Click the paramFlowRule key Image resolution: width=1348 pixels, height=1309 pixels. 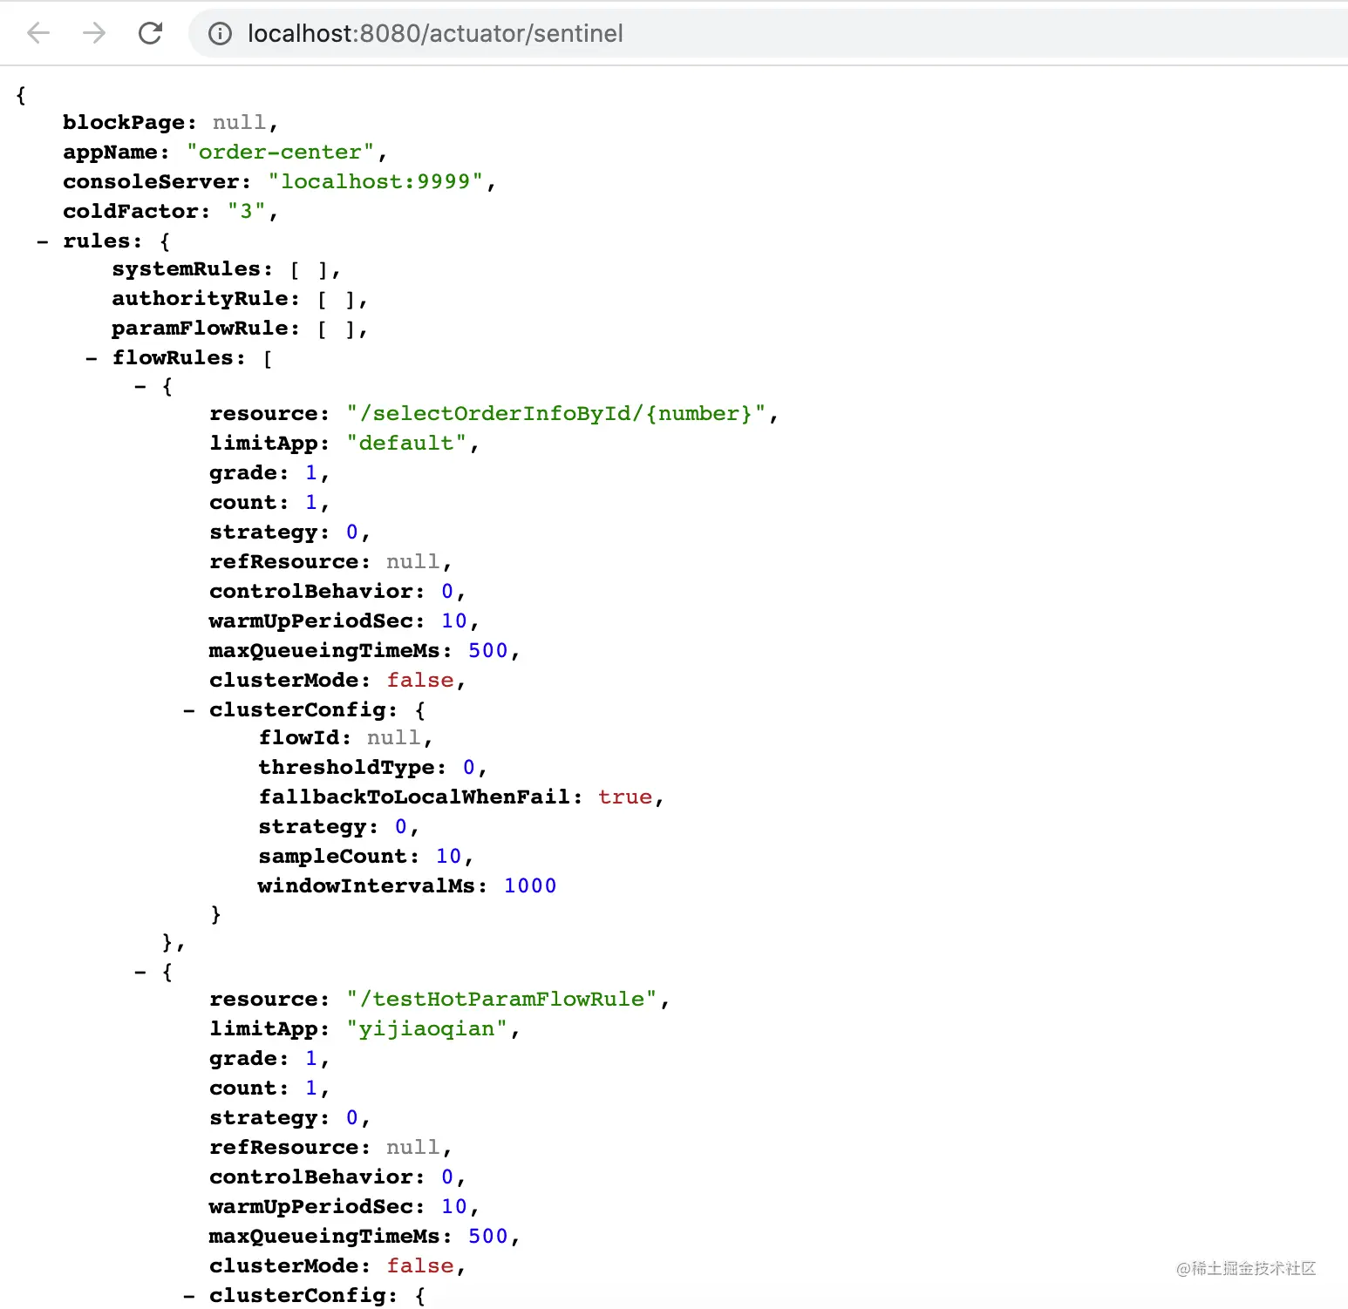[200, 329]
